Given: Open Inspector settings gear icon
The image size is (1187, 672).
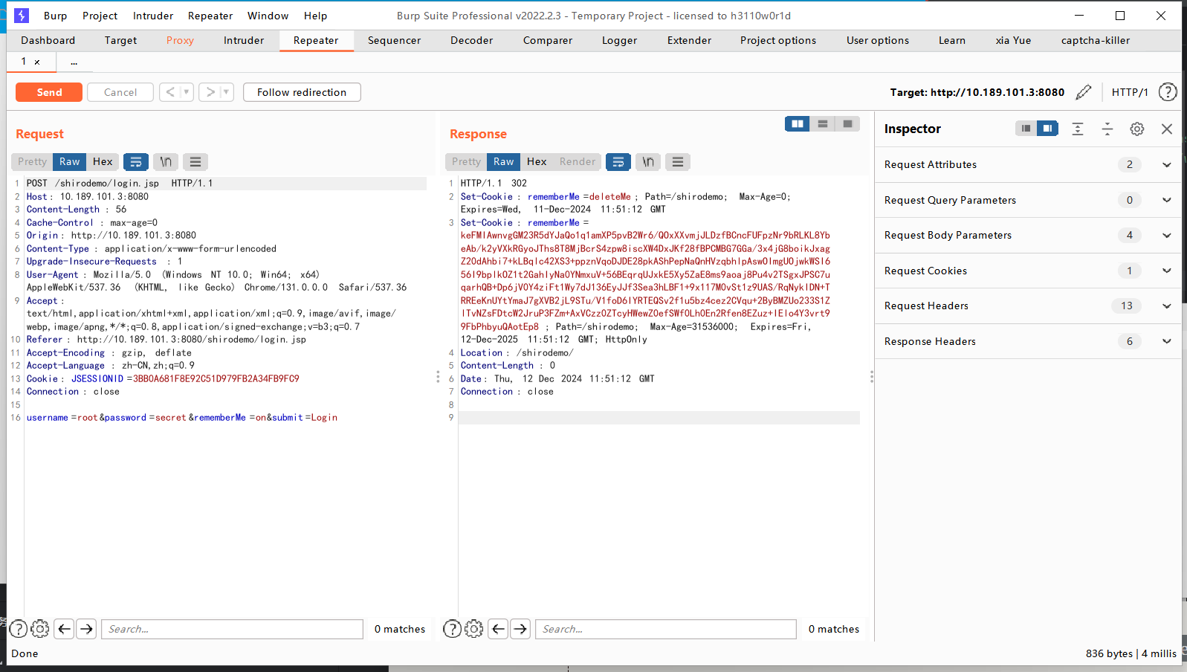Looking at the screenshot, I should [x=1137, y=129].
